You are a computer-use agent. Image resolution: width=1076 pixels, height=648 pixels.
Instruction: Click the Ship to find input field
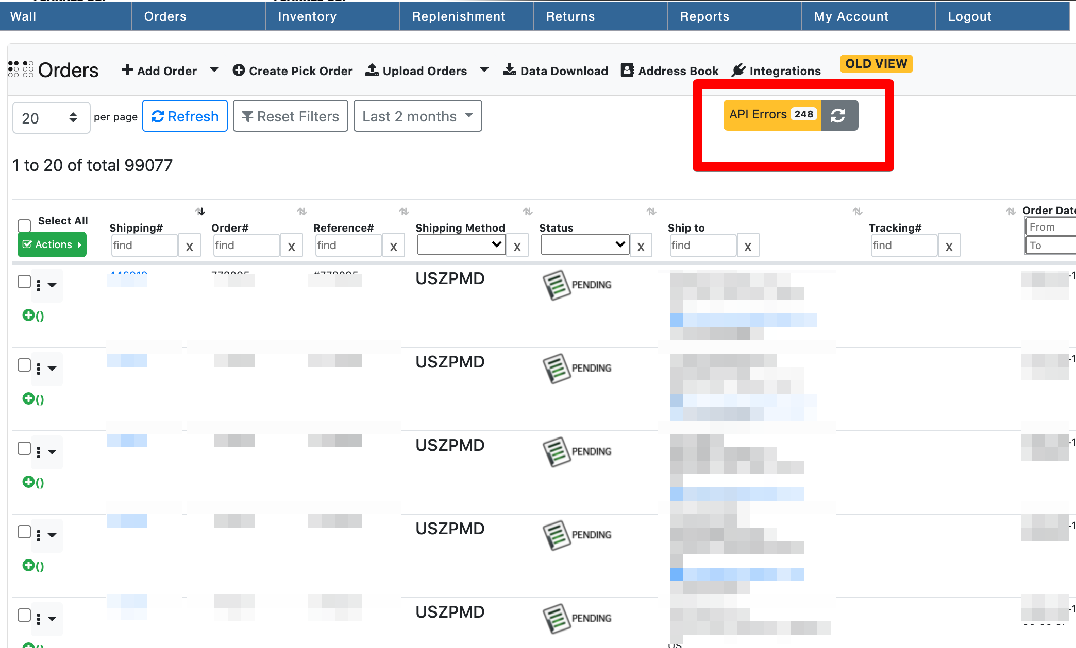point(702,246)
